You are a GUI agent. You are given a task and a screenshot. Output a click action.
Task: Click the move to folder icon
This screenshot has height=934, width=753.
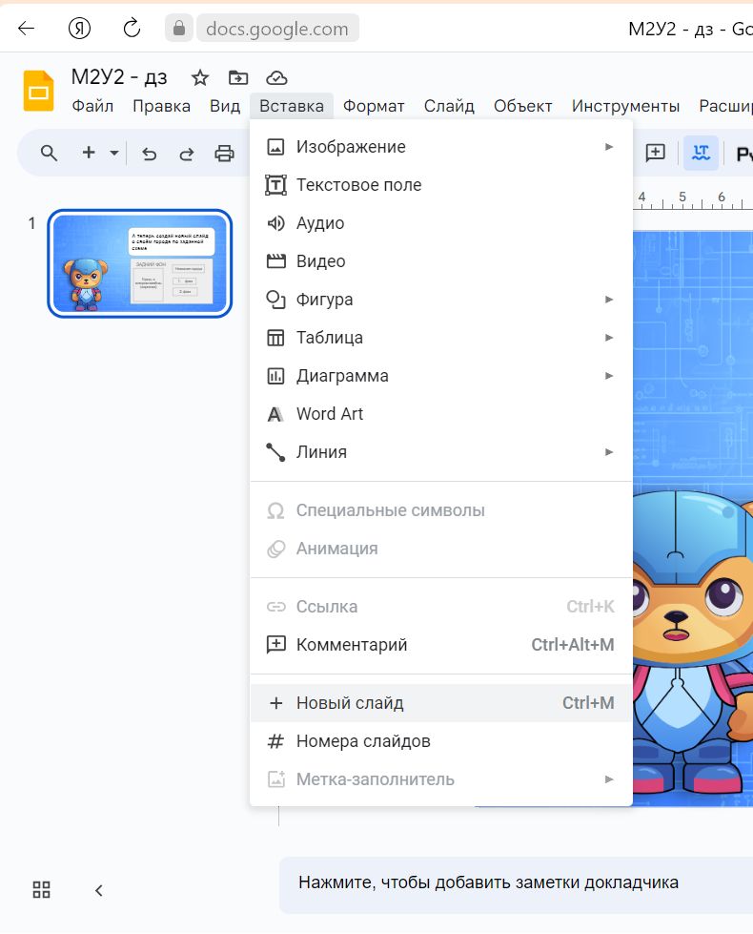[238, 78]
